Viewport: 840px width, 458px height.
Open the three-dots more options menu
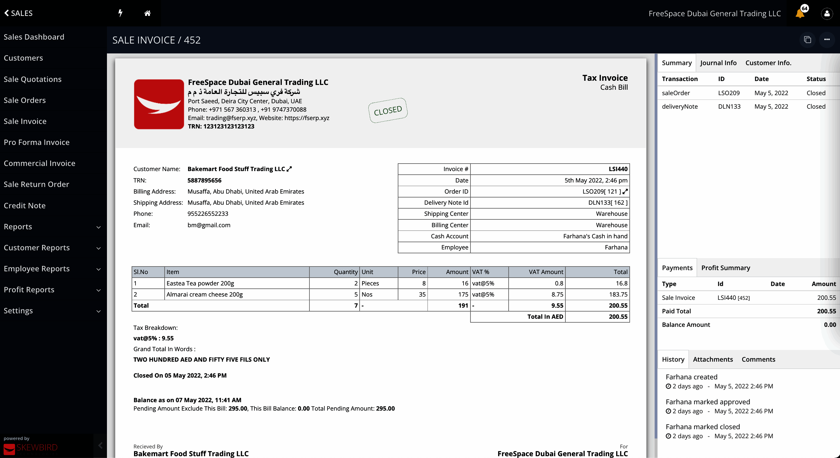click(x=826, y=40)
